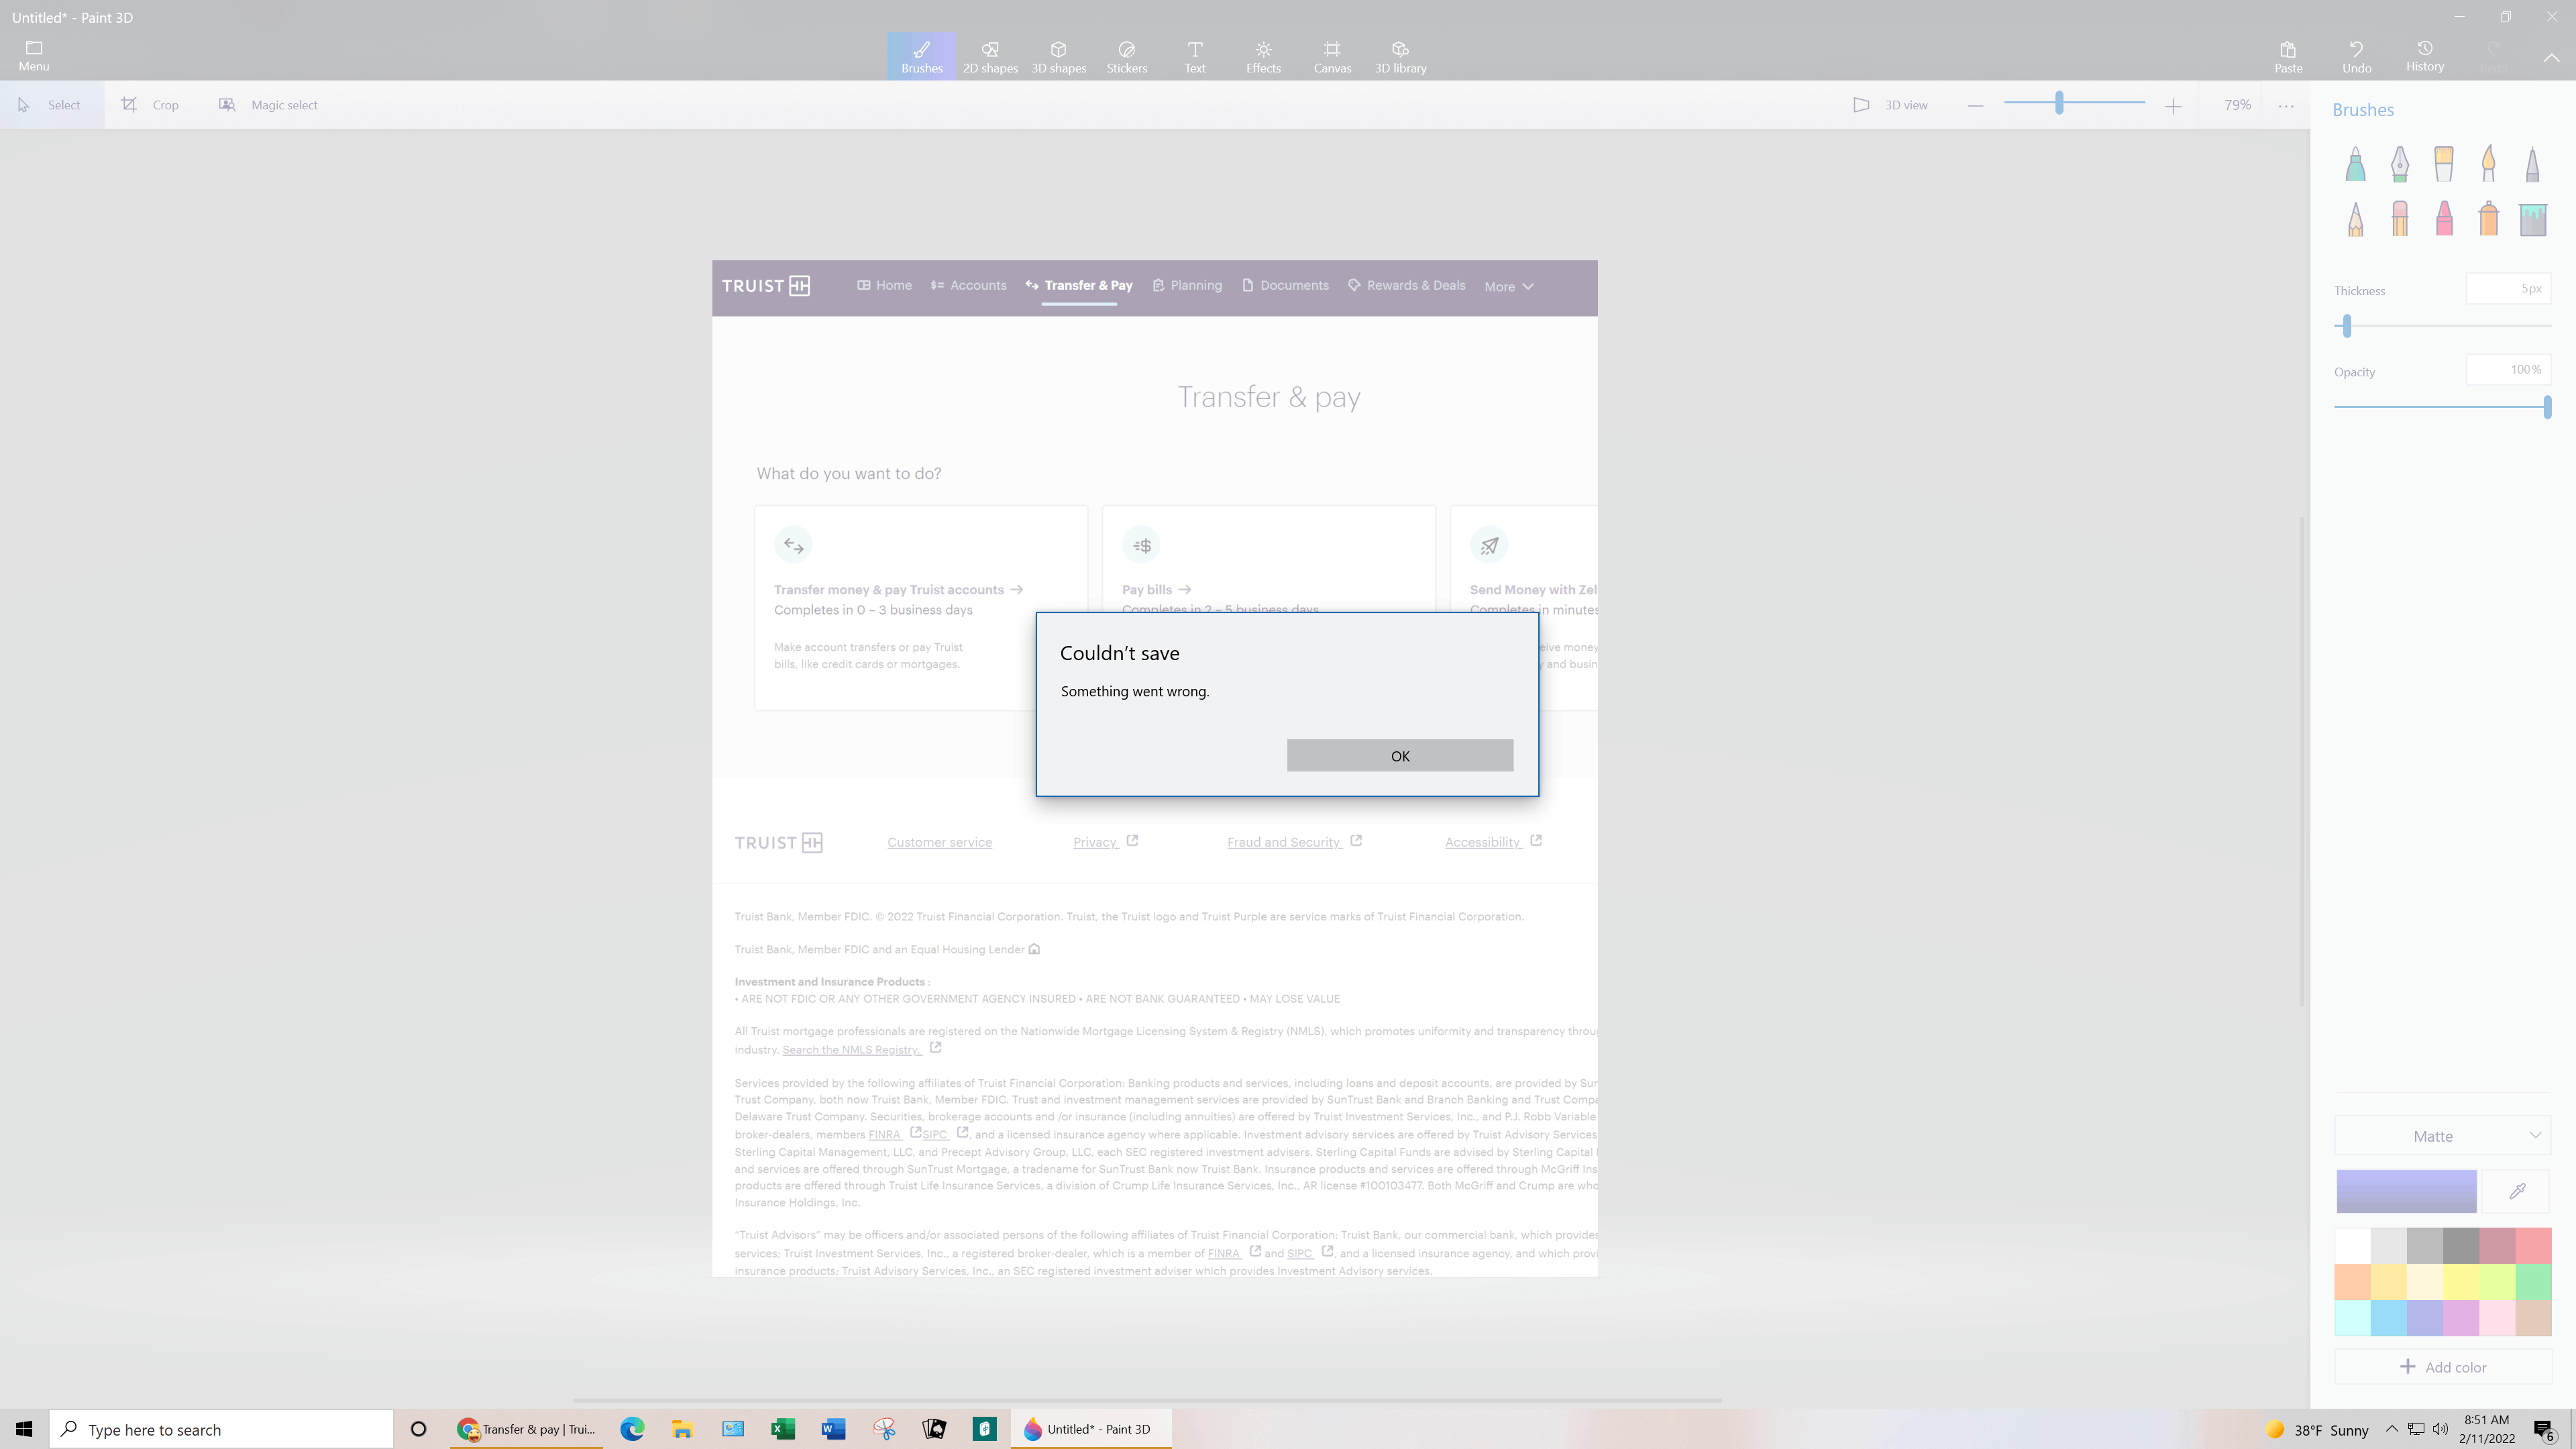Image resolution: width=2576 pixels, height=1449 pixels.
Task: Switch to the Stickers tab
Action: tap(1126, 56)
